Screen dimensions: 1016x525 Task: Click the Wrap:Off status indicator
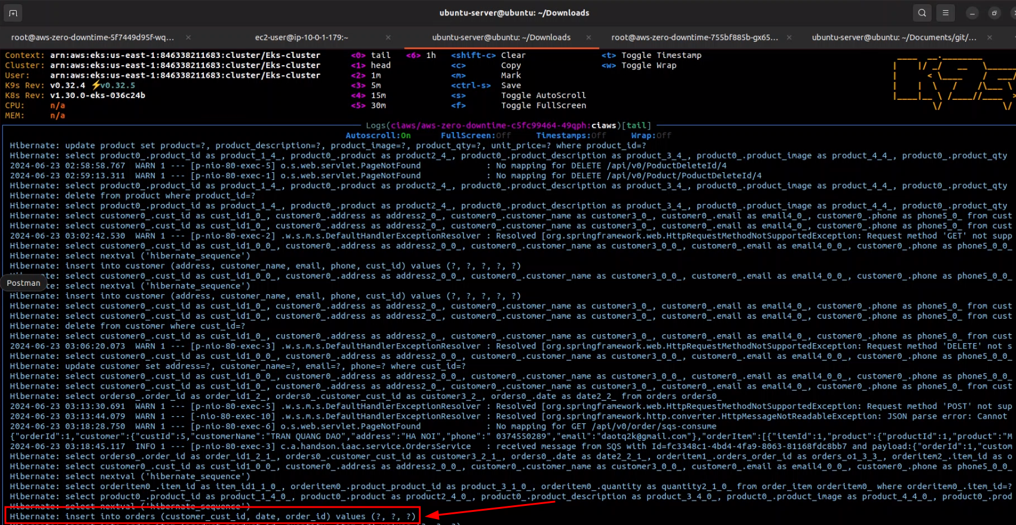[x=651, y=136]
